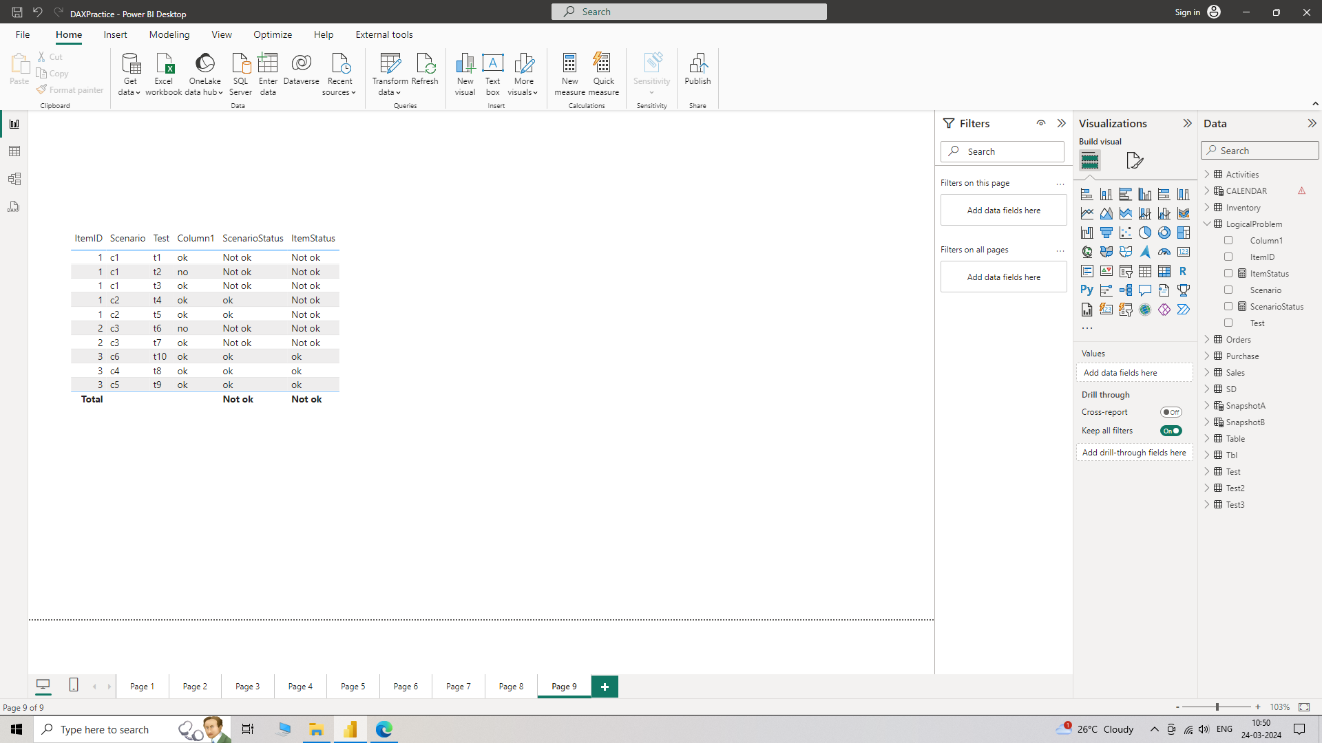The width and height of the screenshot is (1322, 743).
Task: Open the Insert ribbon tab
Action: tap(115, 34)
